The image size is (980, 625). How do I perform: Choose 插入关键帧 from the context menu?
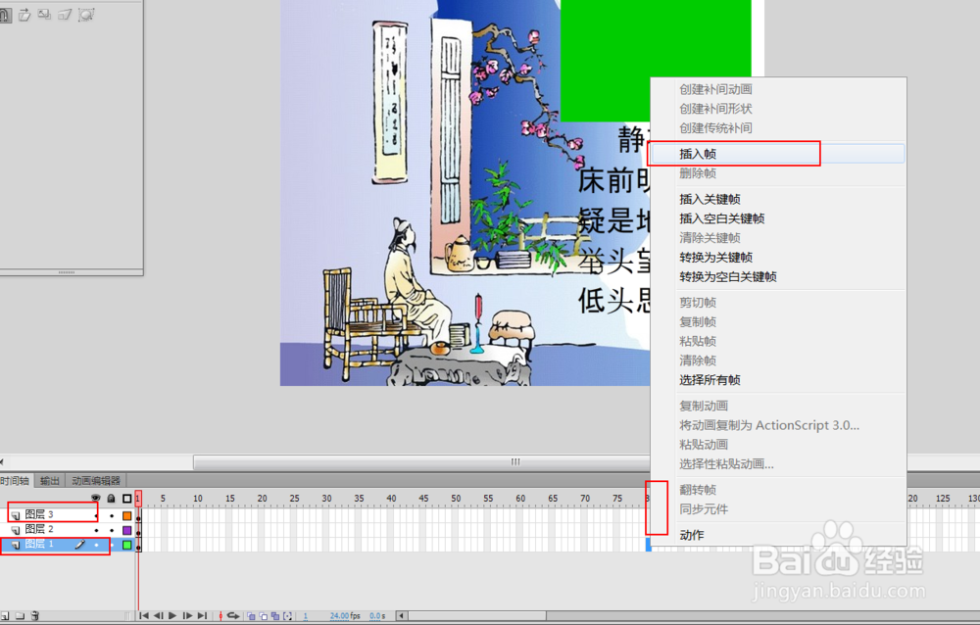(777, 200)
